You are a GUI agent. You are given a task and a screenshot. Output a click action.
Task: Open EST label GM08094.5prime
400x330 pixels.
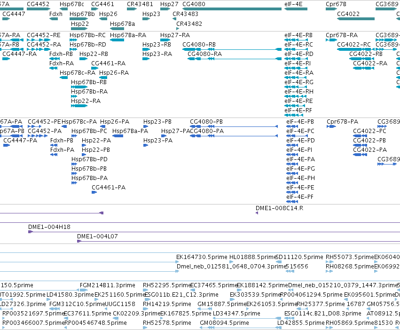[x=225, y=323]
